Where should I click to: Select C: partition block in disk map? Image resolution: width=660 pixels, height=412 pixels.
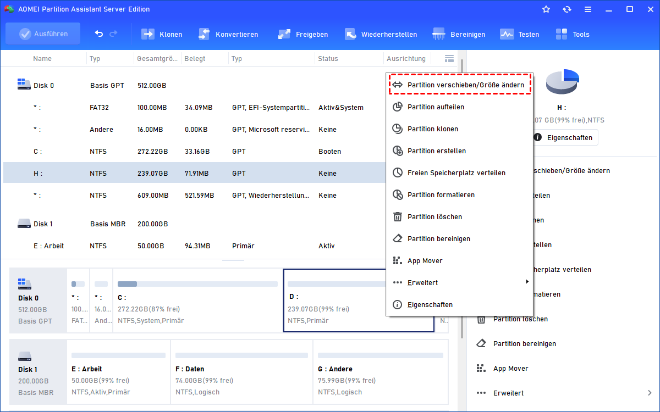pos(197,300)
